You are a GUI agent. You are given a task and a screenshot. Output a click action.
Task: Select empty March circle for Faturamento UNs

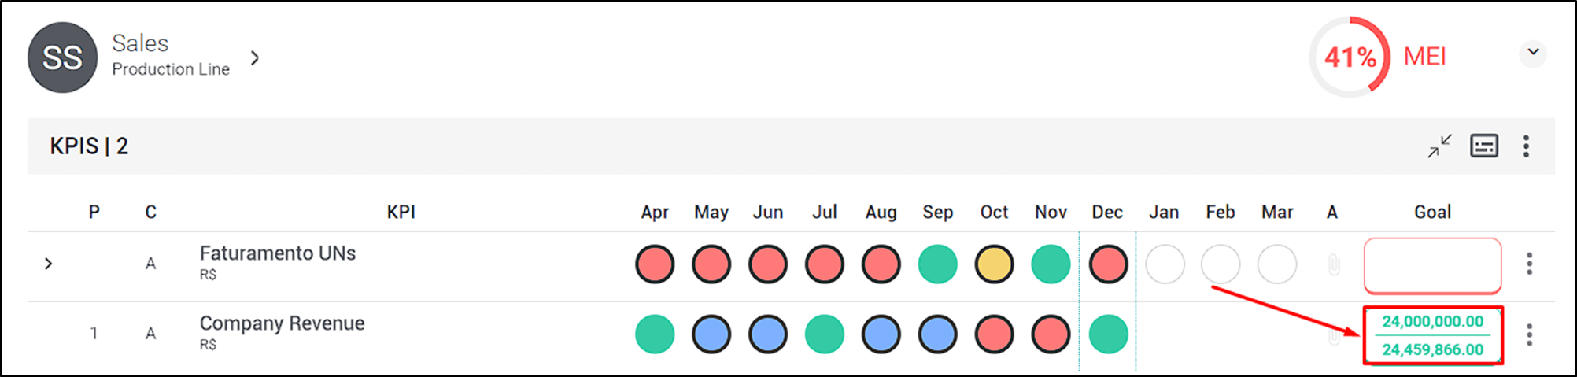[1277, 264]
